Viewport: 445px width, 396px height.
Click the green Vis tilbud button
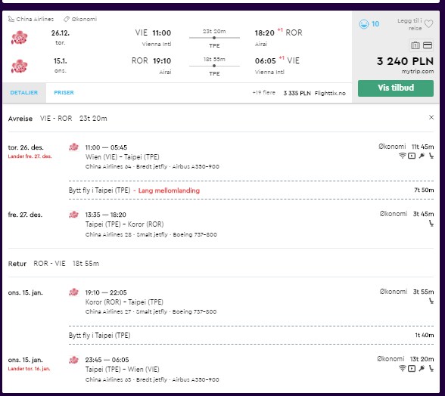(x=395, y=88)
